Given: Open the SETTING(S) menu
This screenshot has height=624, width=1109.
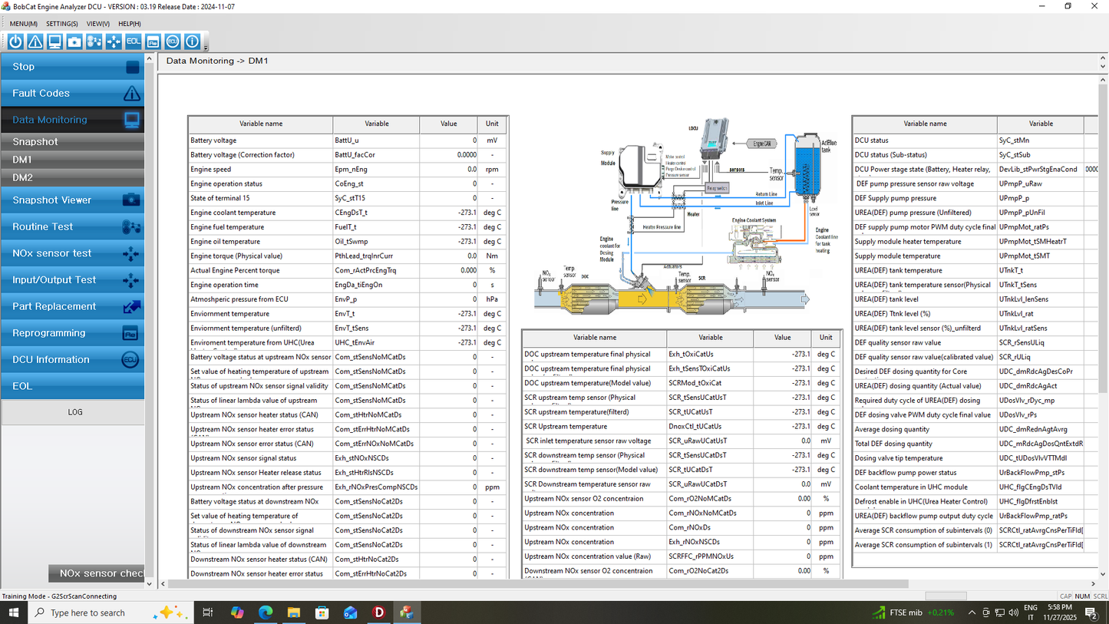Looking at the screenshot, I should (x=61, y=23).
